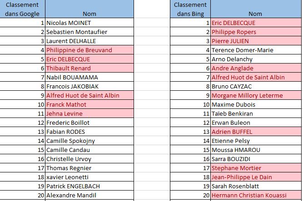
Task: Click the Camille Spokojny cell
Action: point(89,141)
